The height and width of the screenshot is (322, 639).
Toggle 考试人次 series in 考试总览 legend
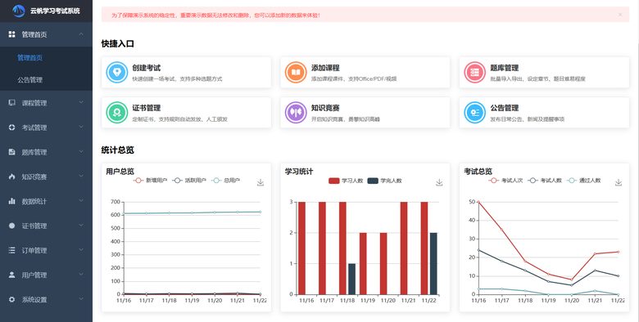505,181
